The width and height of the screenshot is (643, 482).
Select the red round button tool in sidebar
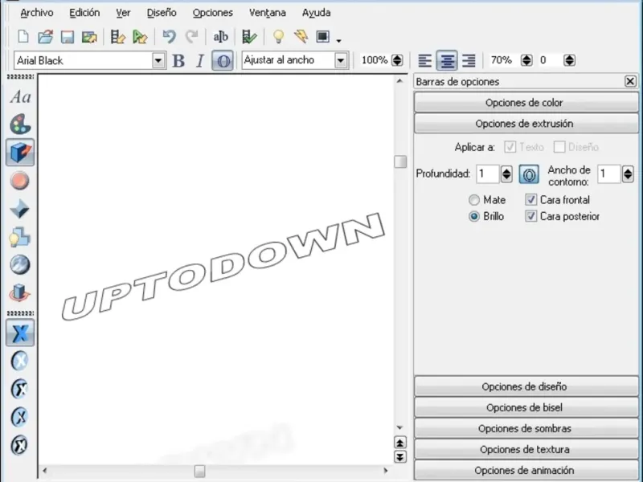coord(19,181)
